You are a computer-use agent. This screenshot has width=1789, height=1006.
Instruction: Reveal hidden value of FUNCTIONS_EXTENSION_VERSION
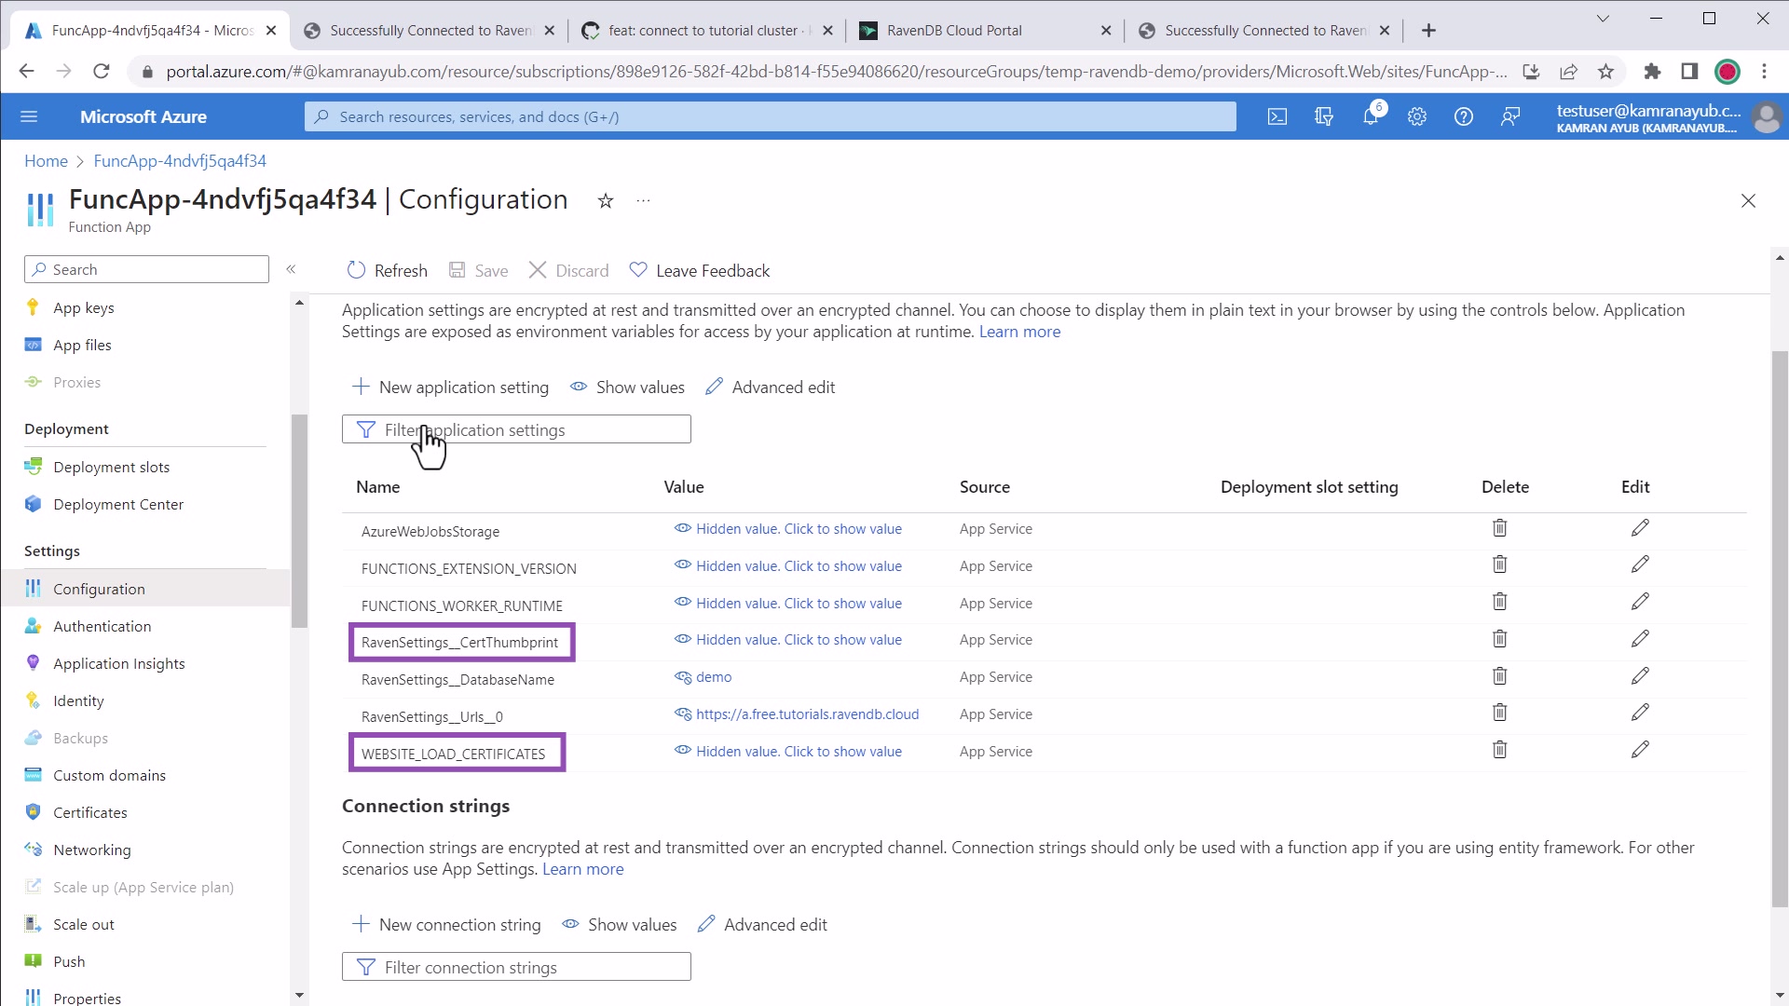pos(788,566)
